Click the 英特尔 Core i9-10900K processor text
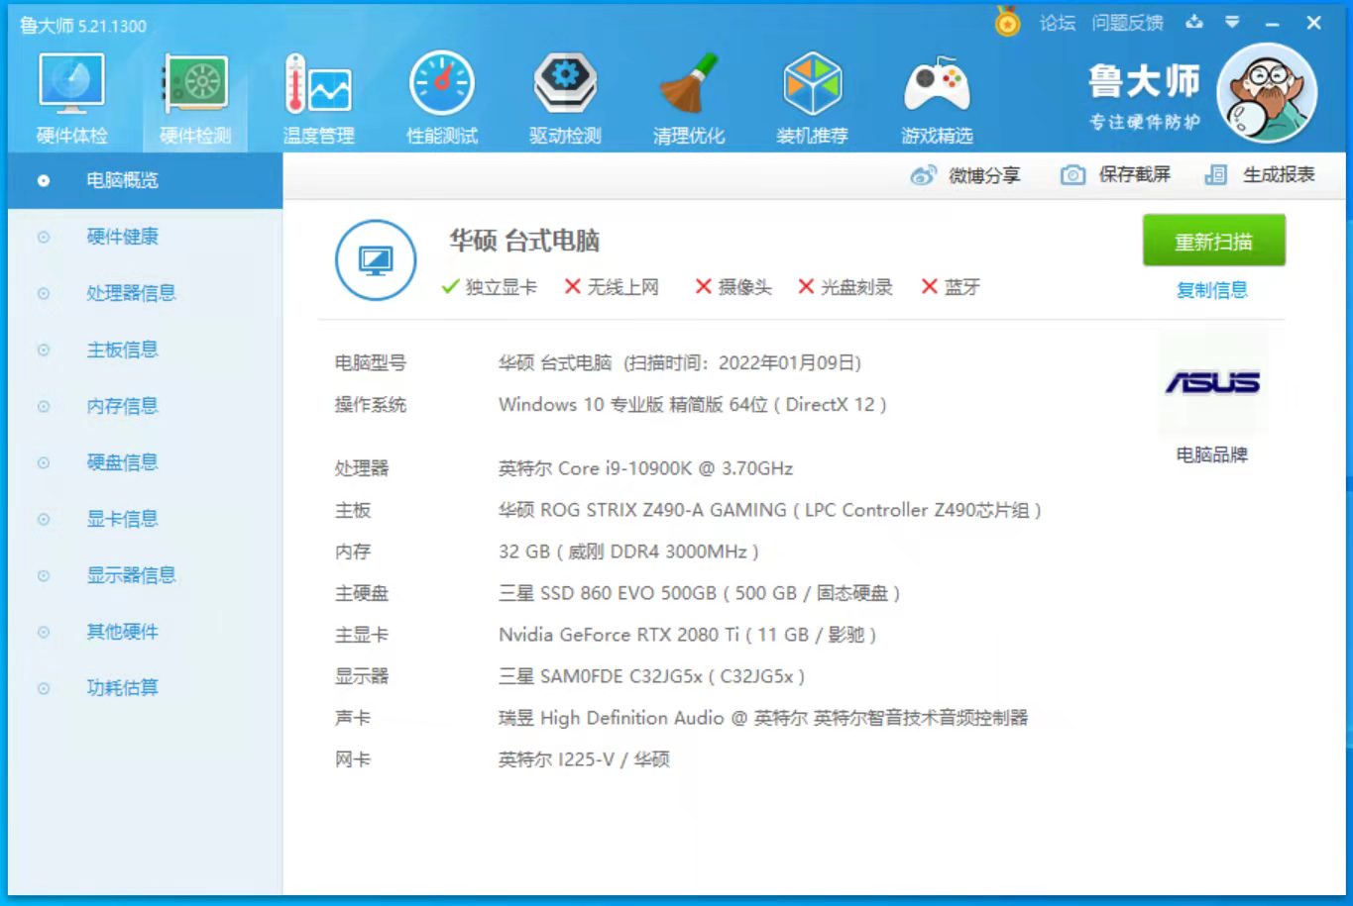 click(645, 468)
